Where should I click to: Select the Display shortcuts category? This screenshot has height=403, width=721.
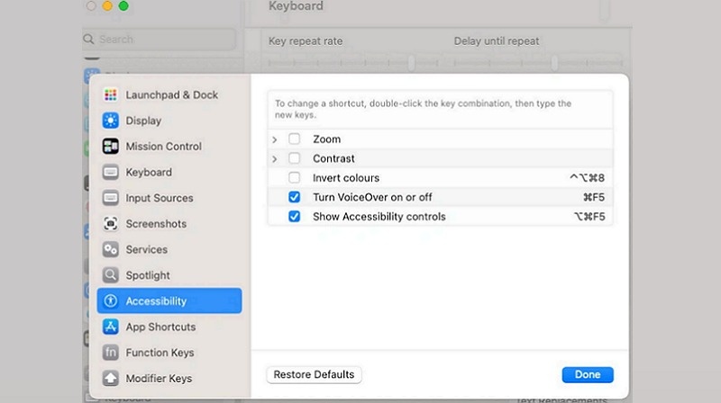coord(169,121)
